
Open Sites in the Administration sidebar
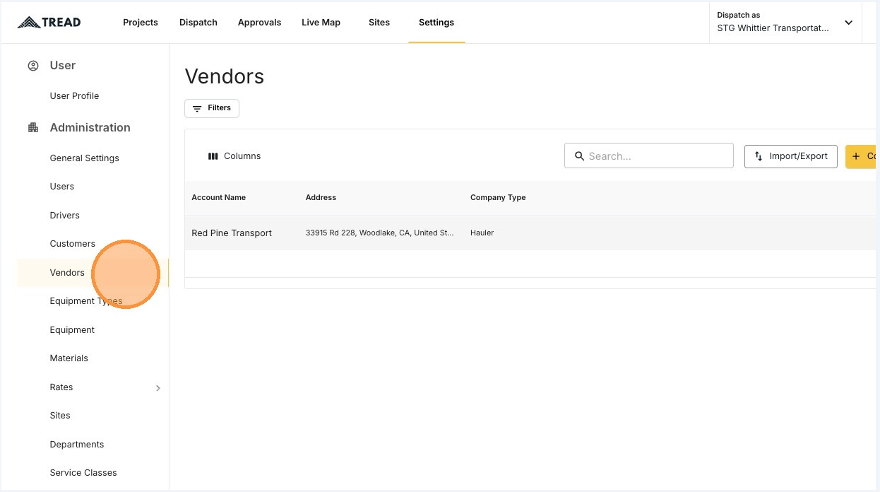coord(60,416)
